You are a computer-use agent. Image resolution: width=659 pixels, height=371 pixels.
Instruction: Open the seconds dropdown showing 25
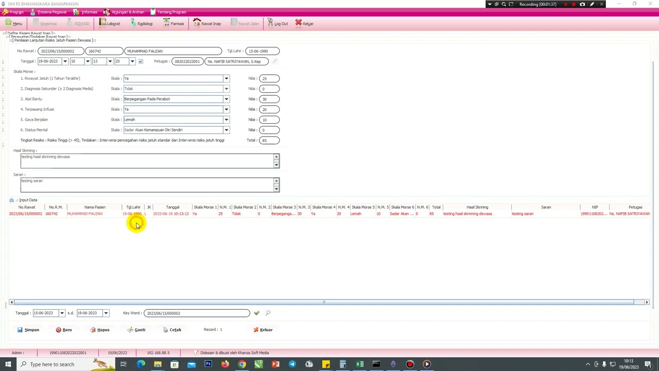click(132, 61)
